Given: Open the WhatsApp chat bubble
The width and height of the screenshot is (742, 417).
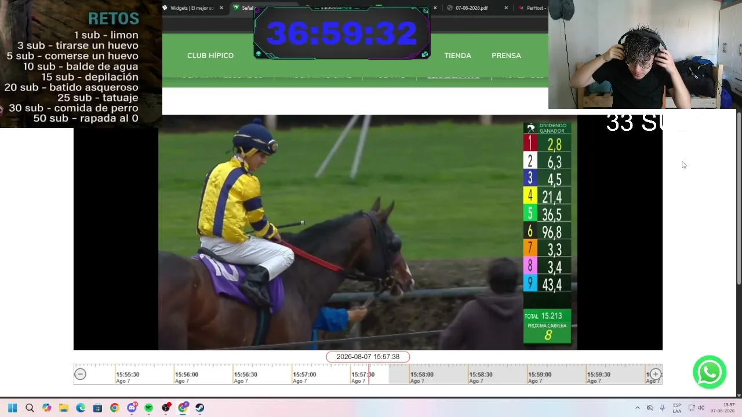Looking at the screenshot, I should pos(710,372).
